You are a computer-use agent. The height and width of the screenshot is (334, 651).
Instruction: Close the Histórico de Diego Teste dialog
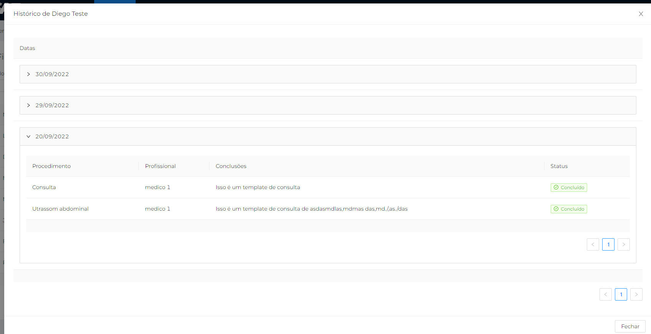click(641, 14)
